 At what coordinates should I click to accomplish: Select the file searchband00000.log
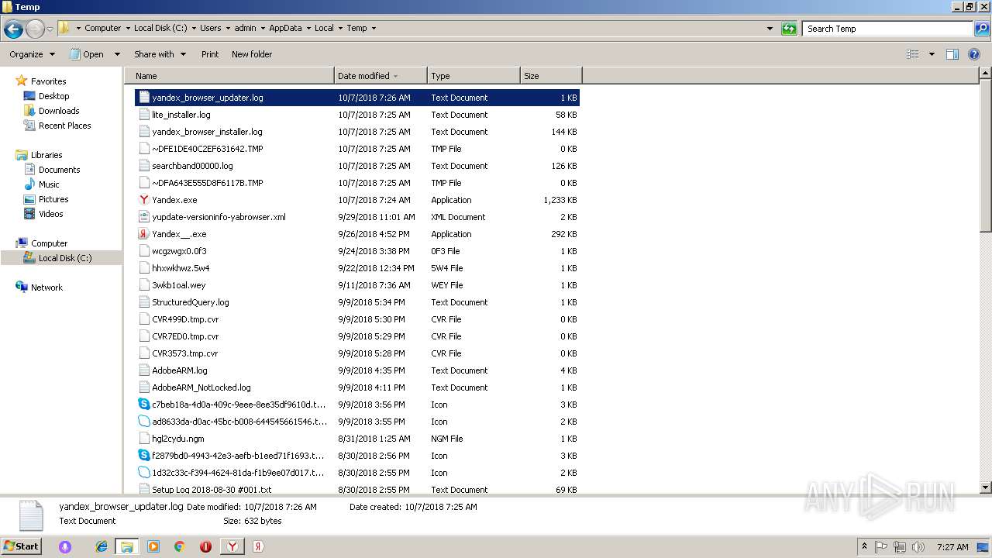pos(357,166)
